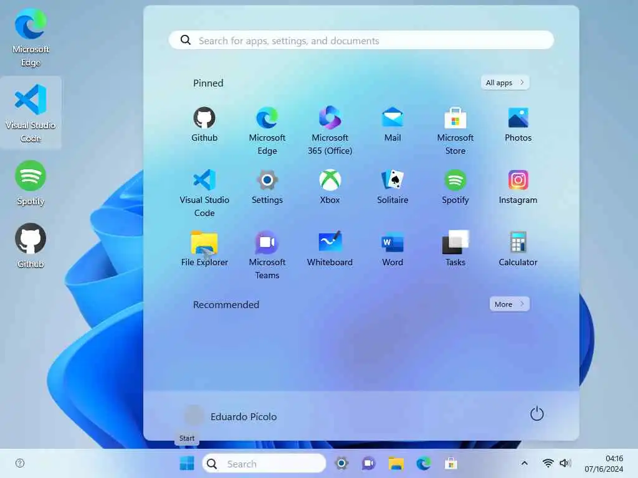
Task: Launch Visual Studio Code from pinned apps
Action: [204, 193]
